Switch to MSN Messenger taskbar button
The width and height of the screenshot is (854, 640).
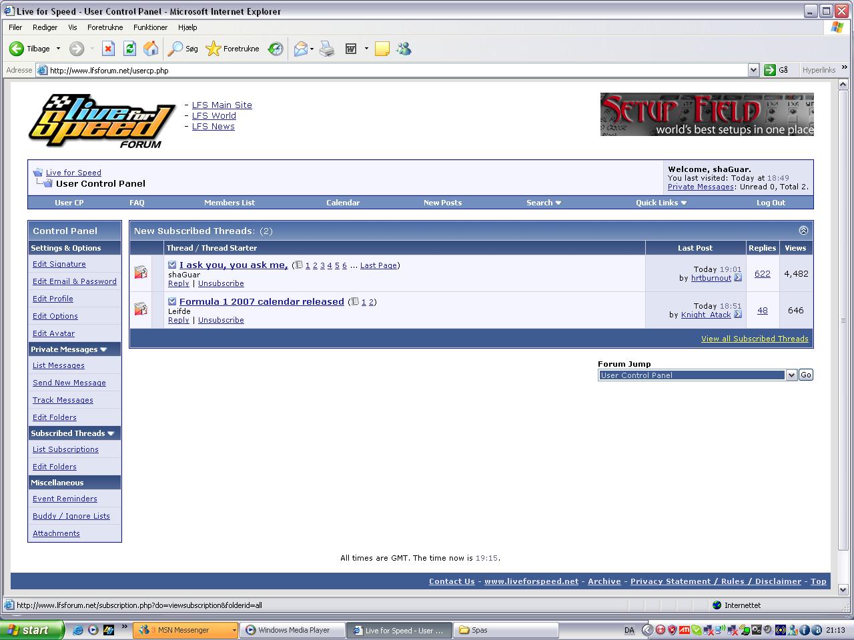tap(185, 630)
